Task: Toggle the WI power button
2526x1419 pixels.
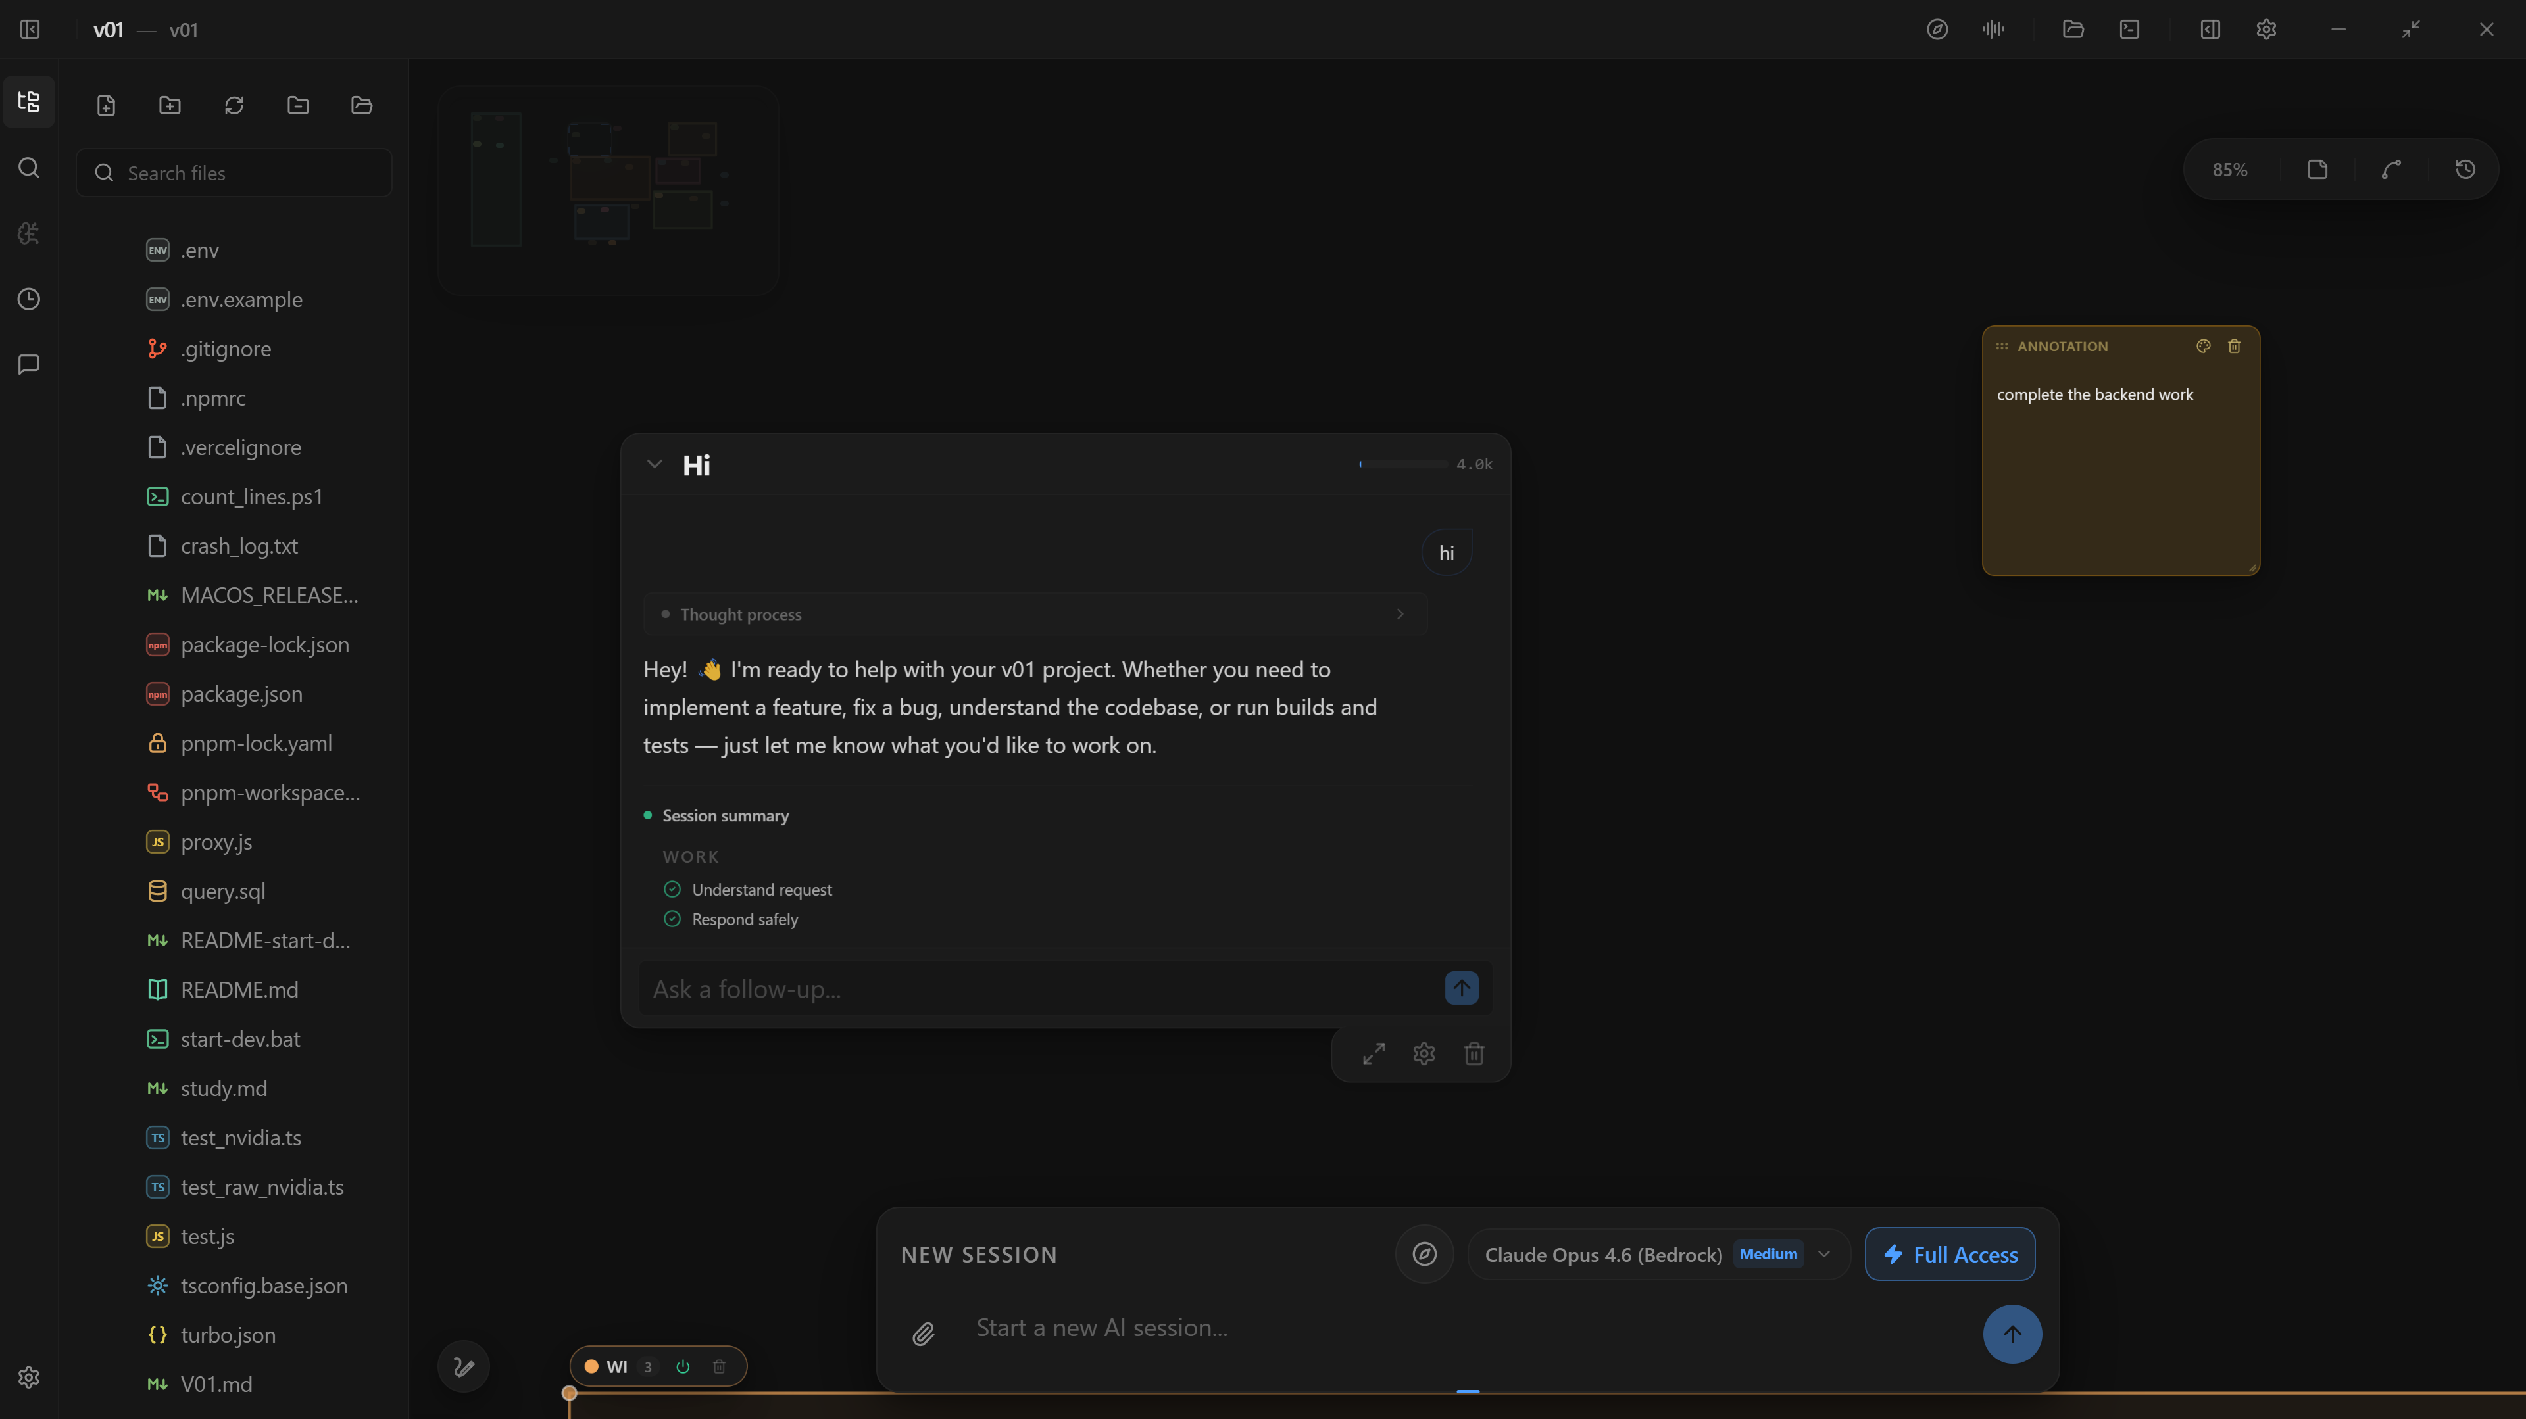Action: 683,1366
